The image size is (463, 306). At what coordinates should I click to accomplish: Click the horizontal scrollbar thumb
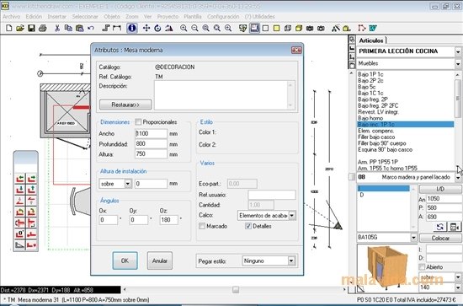point(236,290)
